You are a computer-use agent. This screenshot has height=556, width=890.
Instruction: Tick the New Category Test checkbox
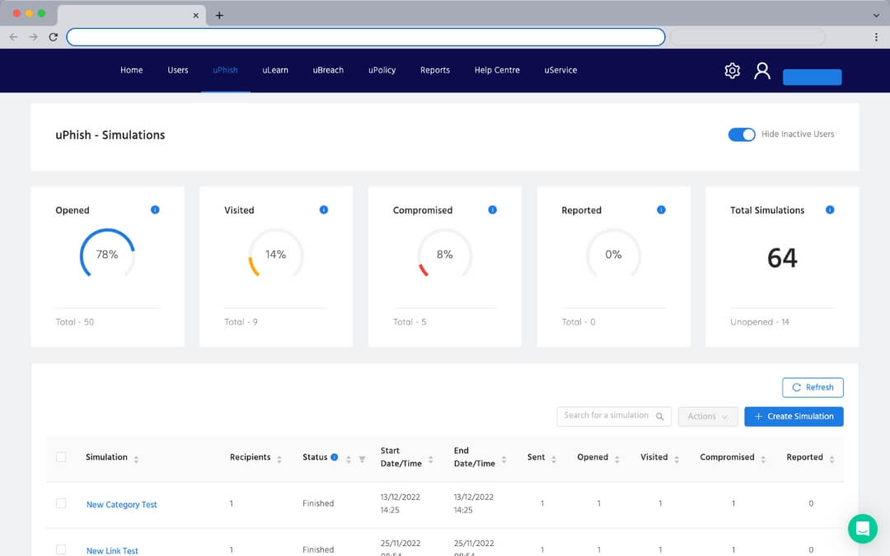(x=61, y=503)
